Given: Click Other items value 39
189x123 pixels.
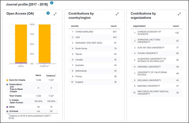Looking at the screenshot, I should 38,107.
